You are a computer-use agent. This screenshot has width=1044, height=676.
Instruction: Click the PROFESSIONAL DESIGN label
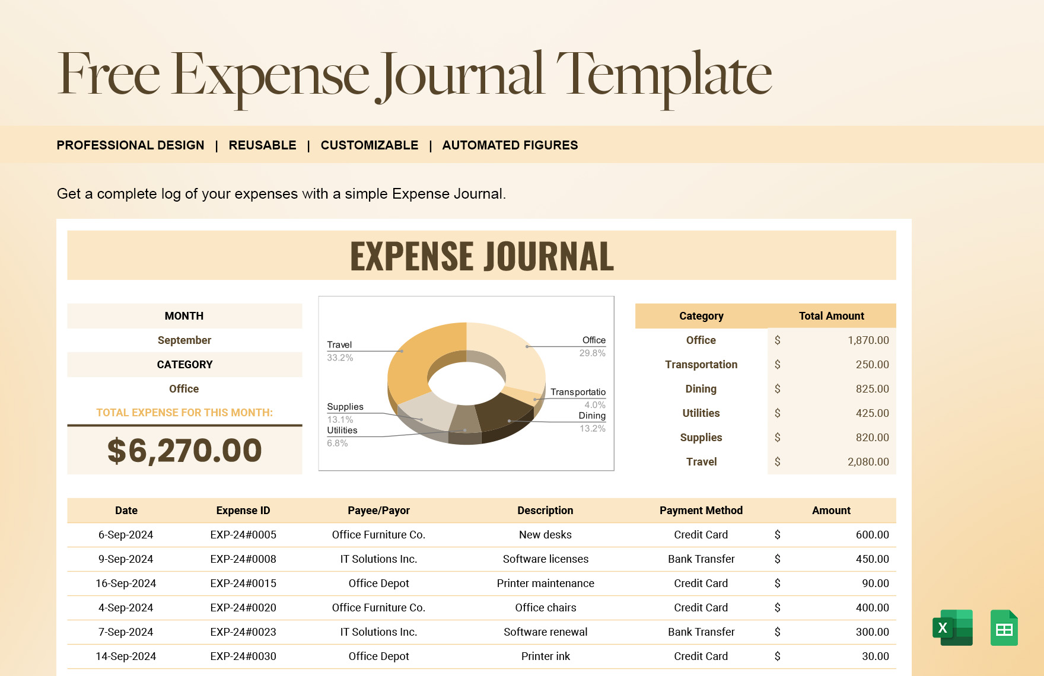point(130,145)
